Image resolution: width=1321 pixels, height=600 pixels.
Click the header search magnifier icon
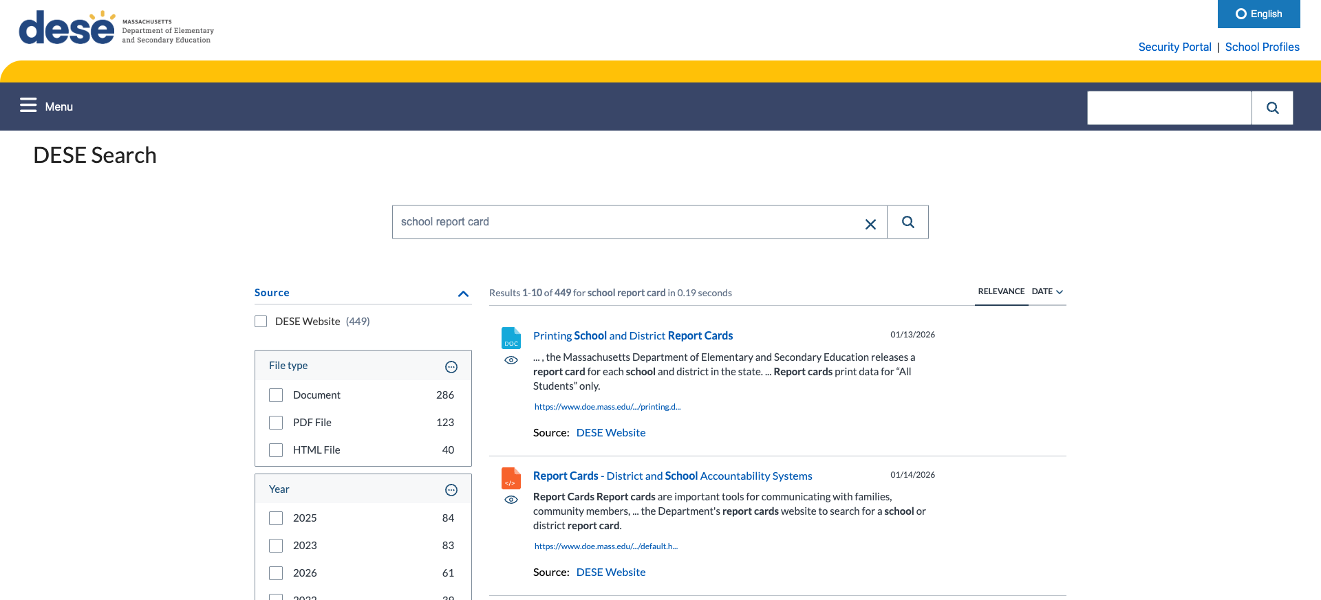(1272, 108)
